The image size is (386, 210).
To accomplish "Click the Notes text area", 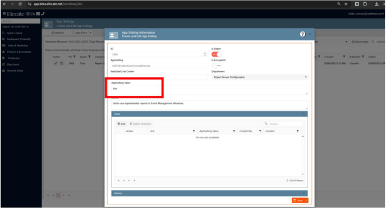I will click(x=209, y=105).
